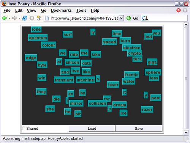This screenshot has width=190, height=143.
Task: Click the red Adblock icon
Action: [179, 10]
